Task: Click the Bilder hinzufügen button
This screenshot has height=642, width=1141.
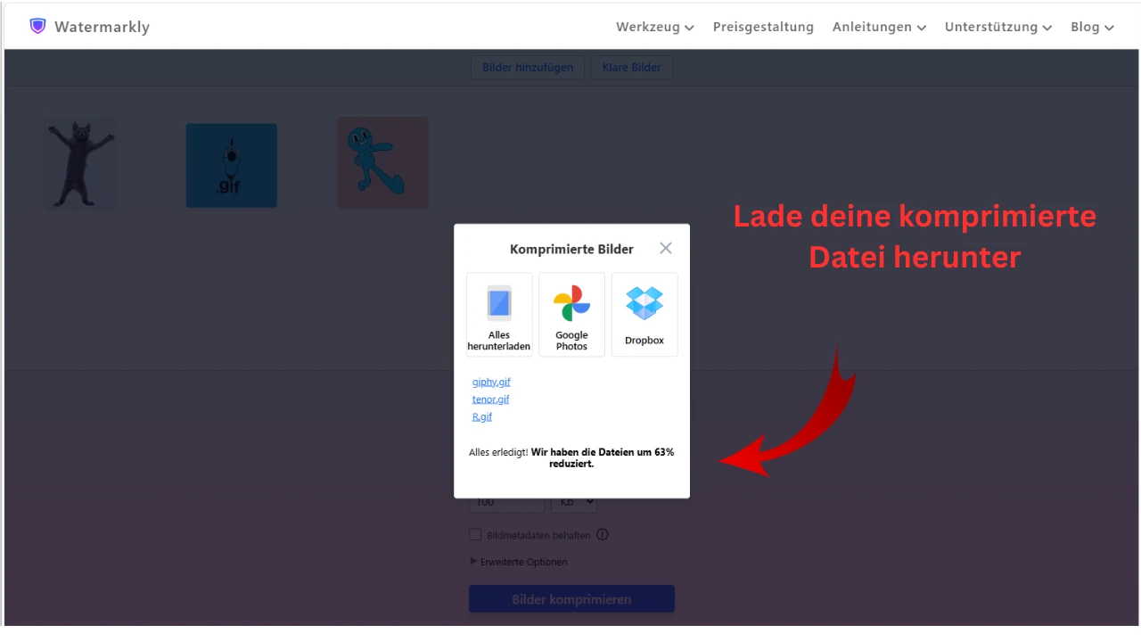Action: click(x=528, y=68)
